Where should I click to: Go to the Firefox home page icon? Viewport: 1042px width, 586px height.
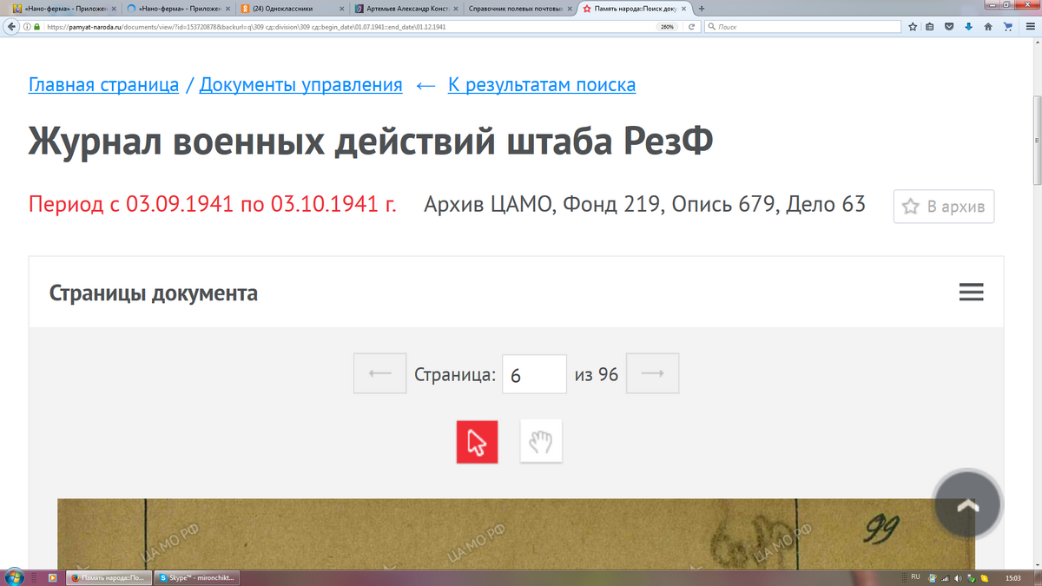[988, 27]
